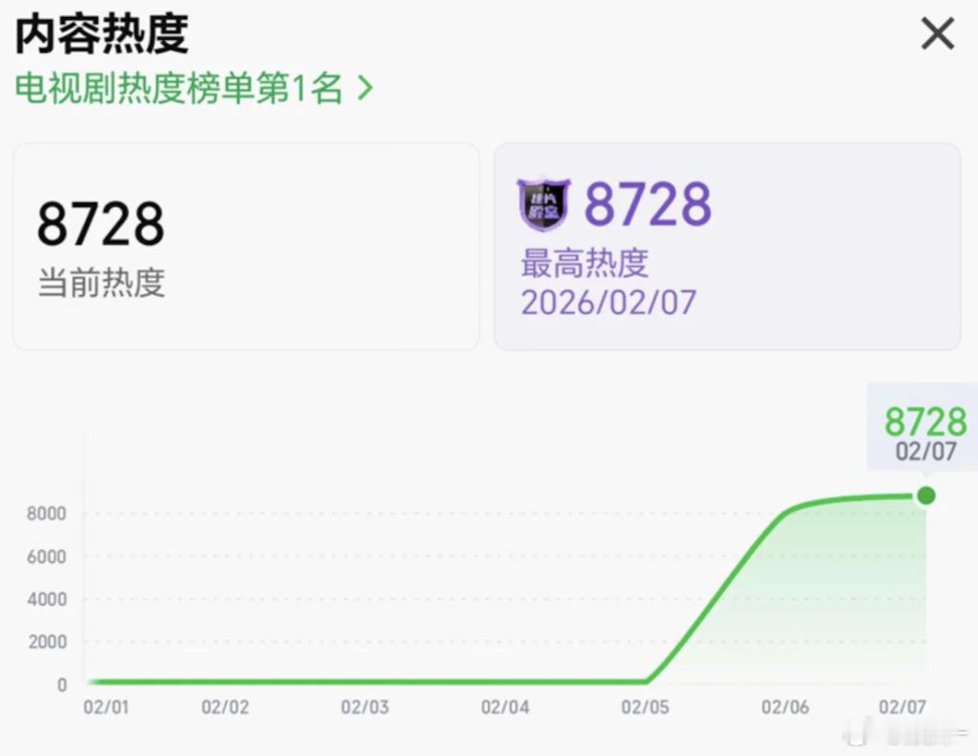Click the purple 爆款 shield badge icon
The width and height of the screenshot is (978, 756).
point(544,202)
